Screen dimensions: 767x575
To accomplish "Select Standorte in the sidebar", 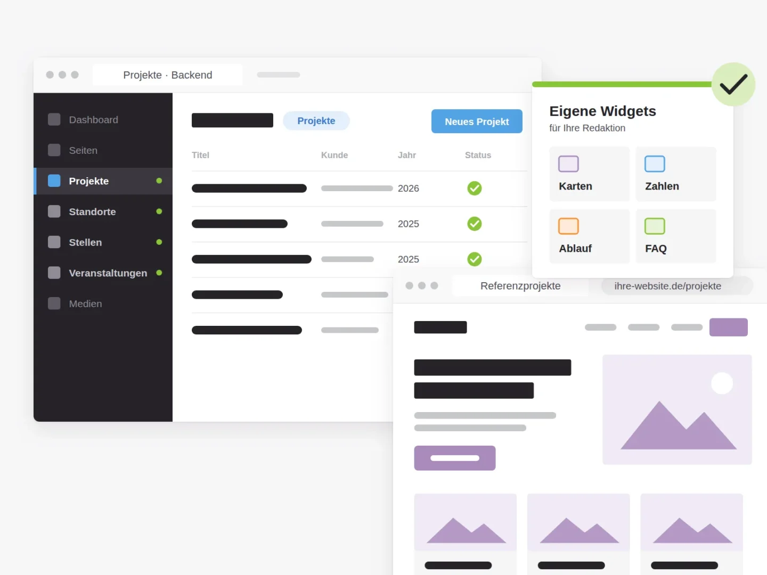I will coord(103,211).
